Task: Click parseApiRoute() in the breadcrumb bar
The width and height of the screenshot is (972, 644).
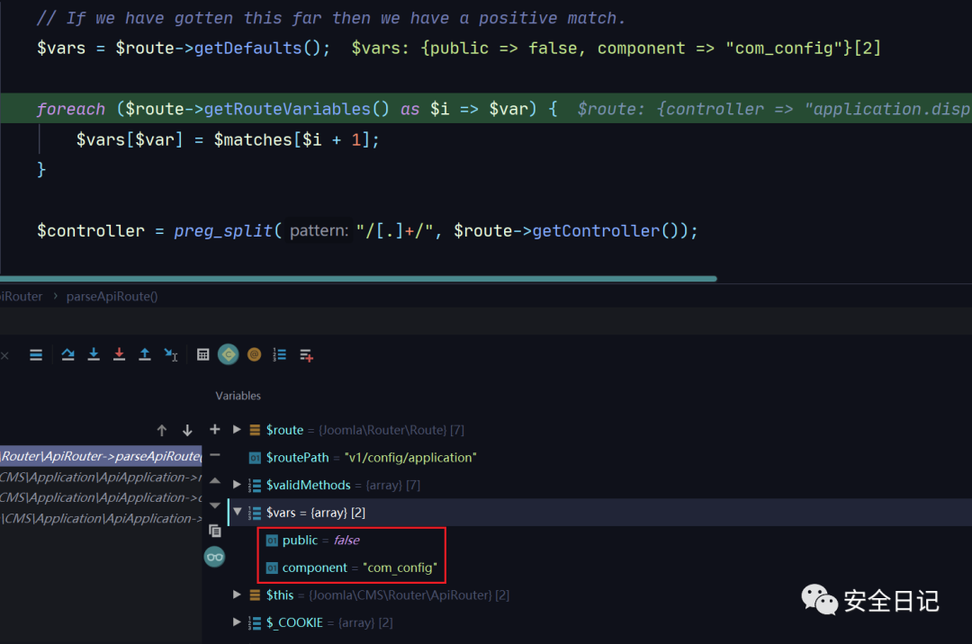Action: tap(112, 296)
